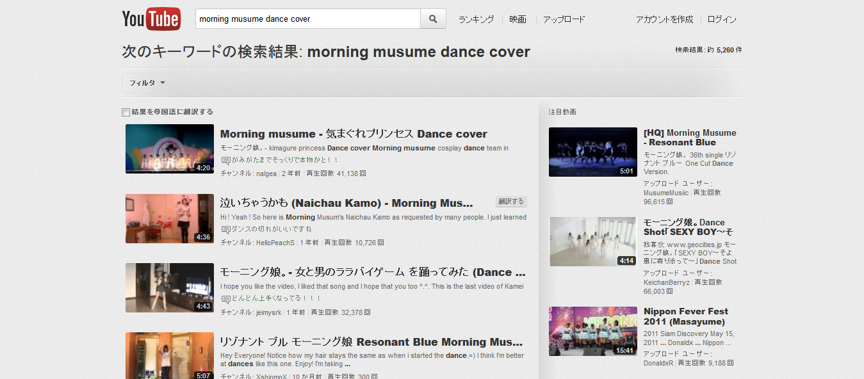
Task: Click the comment bubble icon under 気まぐれプリンセス result
Action: point(225,160)
